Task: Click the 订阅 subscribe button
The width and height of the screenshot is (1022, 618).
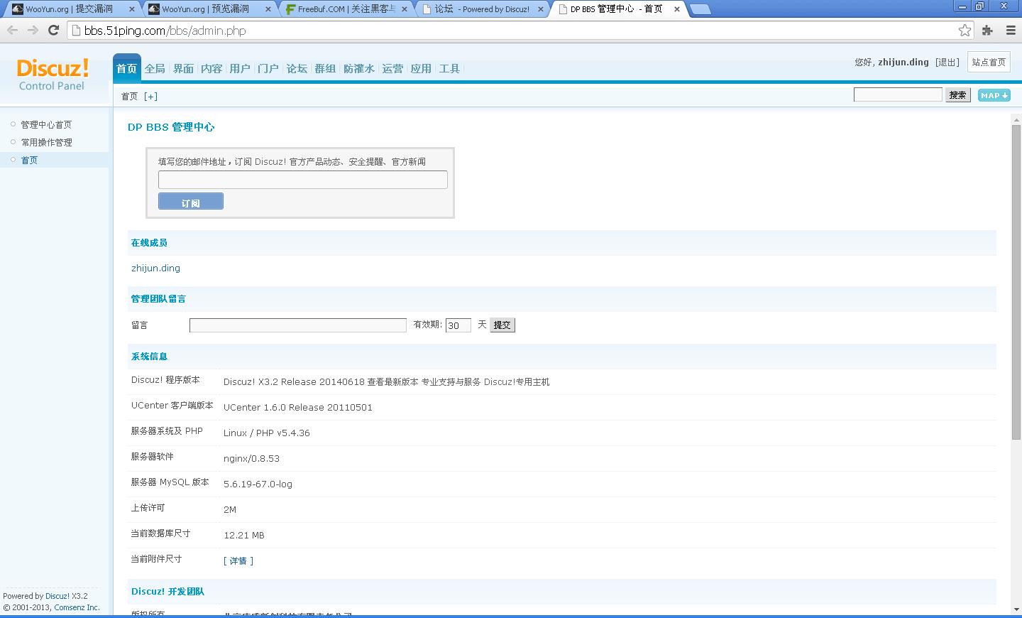Action: [x=191, y=202]
